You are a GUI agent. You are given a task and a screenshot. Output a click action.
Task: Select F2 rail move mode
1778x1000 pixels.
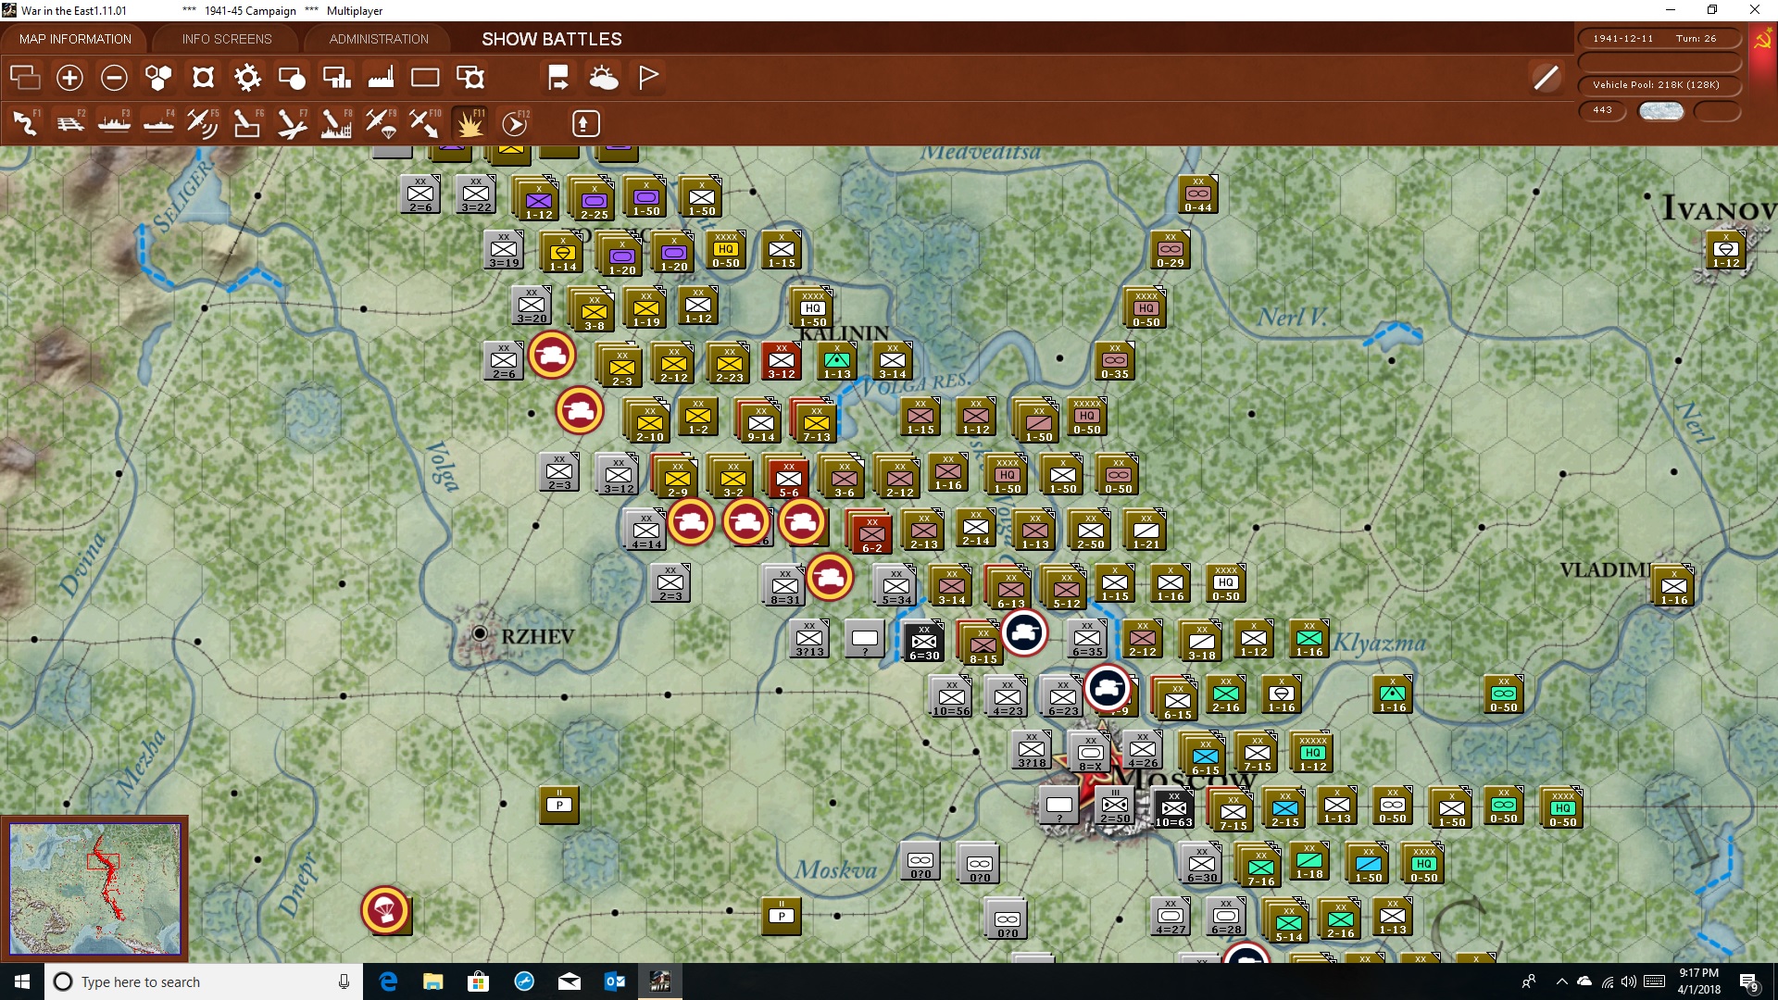(x=69, y=123)
